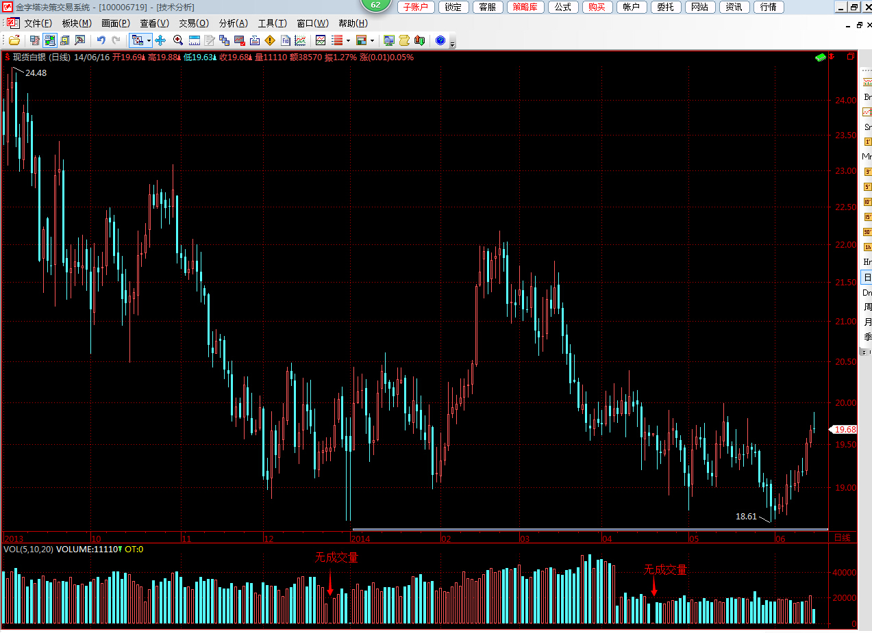Click the open folder toolbar icon

[x=14, y=40]
